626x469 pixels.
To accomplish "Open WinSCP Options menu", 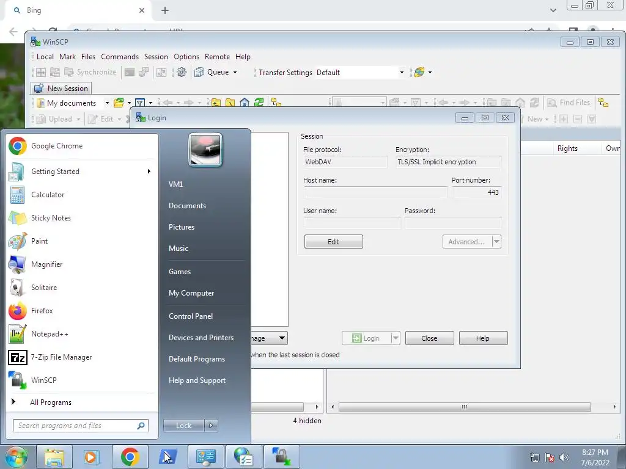I will (x=186, y=57).
